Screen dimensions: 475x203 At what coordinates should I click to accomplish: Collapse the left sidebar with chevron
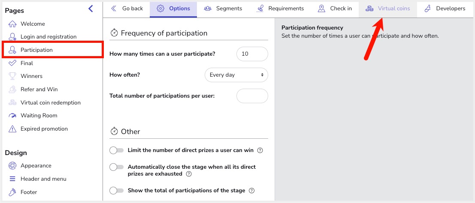coord(91,9)
